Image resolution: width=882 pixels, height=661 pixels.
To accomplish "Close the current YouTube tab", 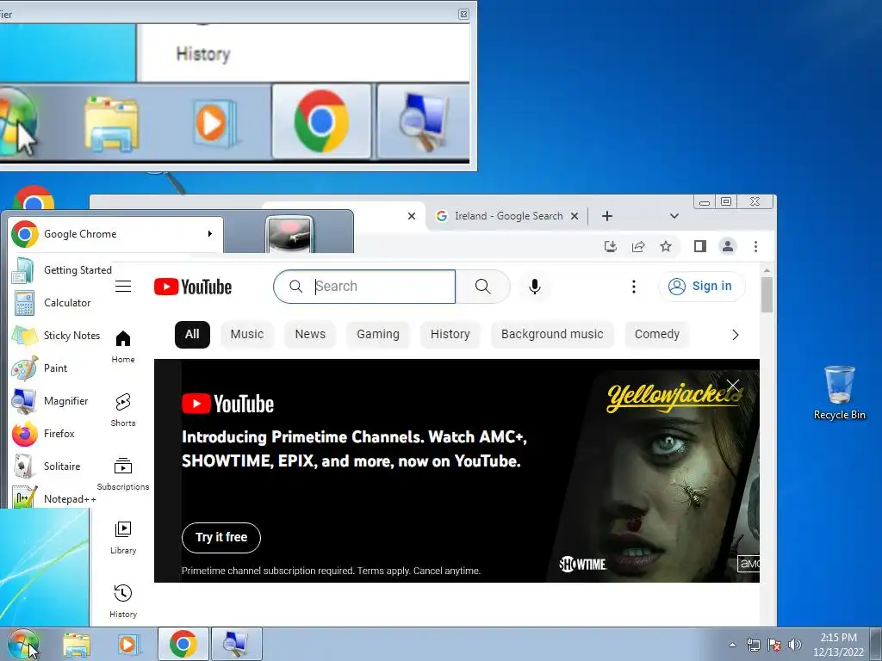I will 412,216.
